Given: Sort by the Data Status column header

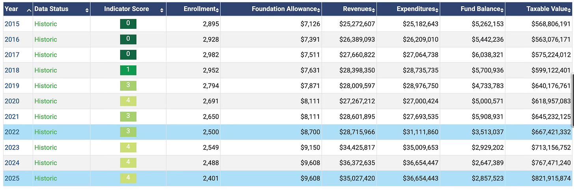Looking at the screenshot, I should [61, 9].
